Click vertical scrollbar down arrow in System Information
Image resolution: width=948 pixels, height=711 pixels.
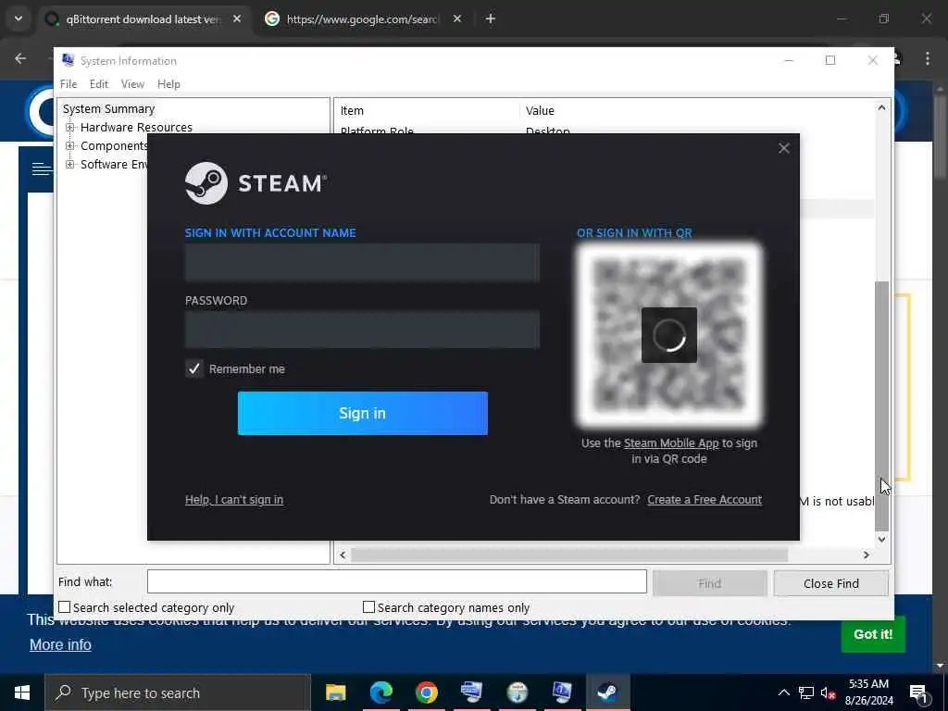point(881,540)
